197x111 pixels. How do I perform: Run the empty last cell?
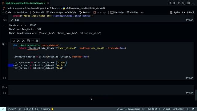(x=3, y=87)
